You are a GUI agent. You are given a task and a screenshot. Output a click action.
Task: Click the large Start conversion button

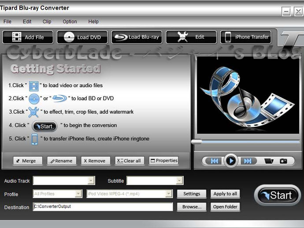click(277, 195)
